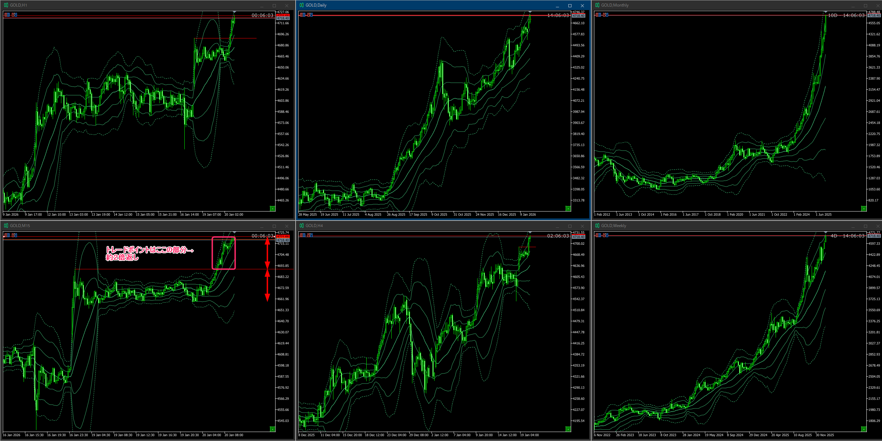Click green square button in GOLD,Weekly chart corner
882x441 pixels.
[864, 429]
